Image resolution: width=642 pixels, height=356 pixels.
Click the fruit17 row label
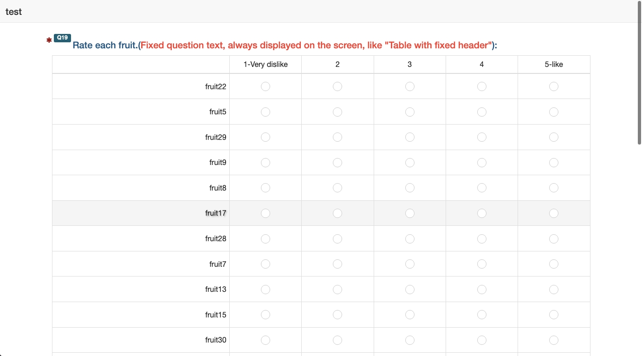click(215, 213)
